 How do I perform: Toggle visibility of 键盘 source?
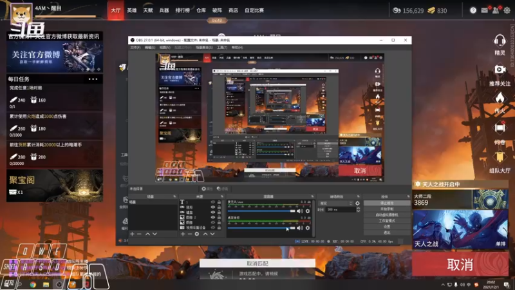(213, 213)
